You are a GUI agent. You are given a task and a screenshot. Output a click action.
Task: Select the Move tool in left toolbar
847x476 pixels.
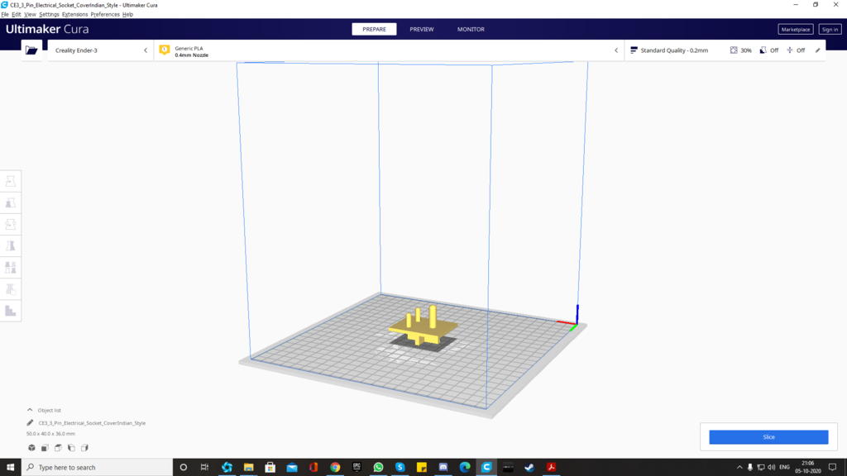[x=11, y=182]
